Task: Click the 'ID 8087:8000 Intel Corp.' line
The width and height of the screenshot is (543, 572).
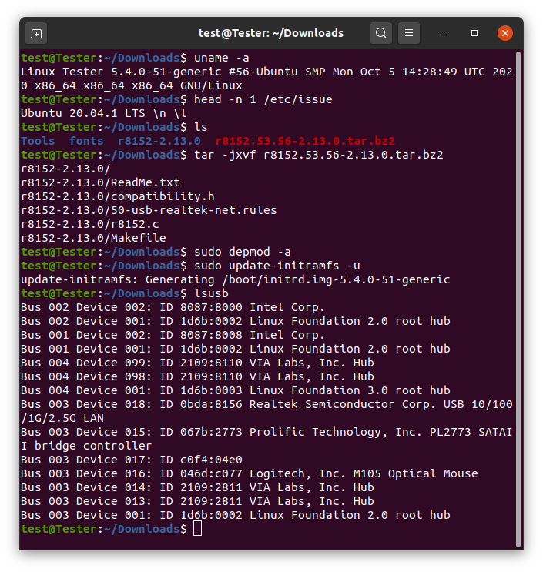Action: (x=173, y=307)
